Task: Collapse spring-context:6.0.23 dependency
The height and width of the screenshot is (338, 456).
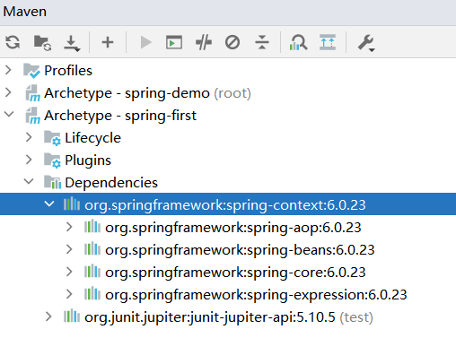Action: tap(49, 204)
